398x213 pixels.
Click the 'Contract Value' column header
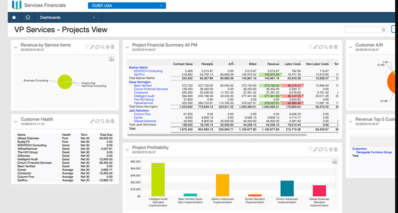tap(183, 64)
